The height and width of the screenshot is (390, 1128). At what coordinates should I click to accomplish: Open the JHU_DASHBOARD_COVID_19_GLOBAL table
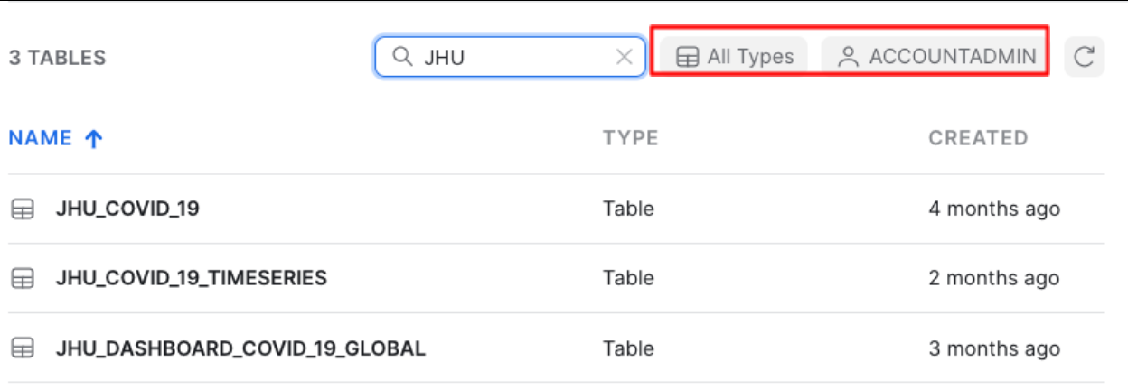(x=240, y=348)
